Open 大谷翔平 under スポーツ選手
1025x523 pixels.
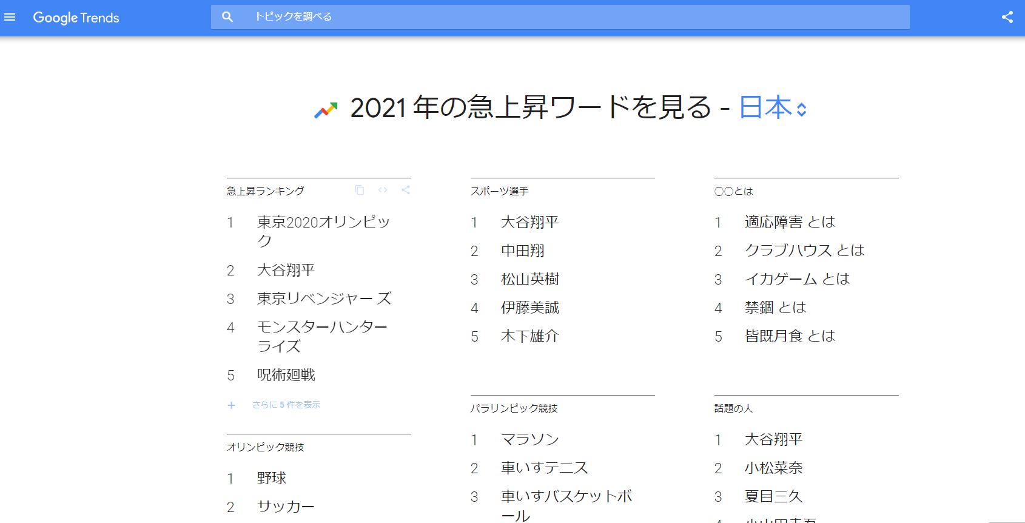(x=530, y=222)
